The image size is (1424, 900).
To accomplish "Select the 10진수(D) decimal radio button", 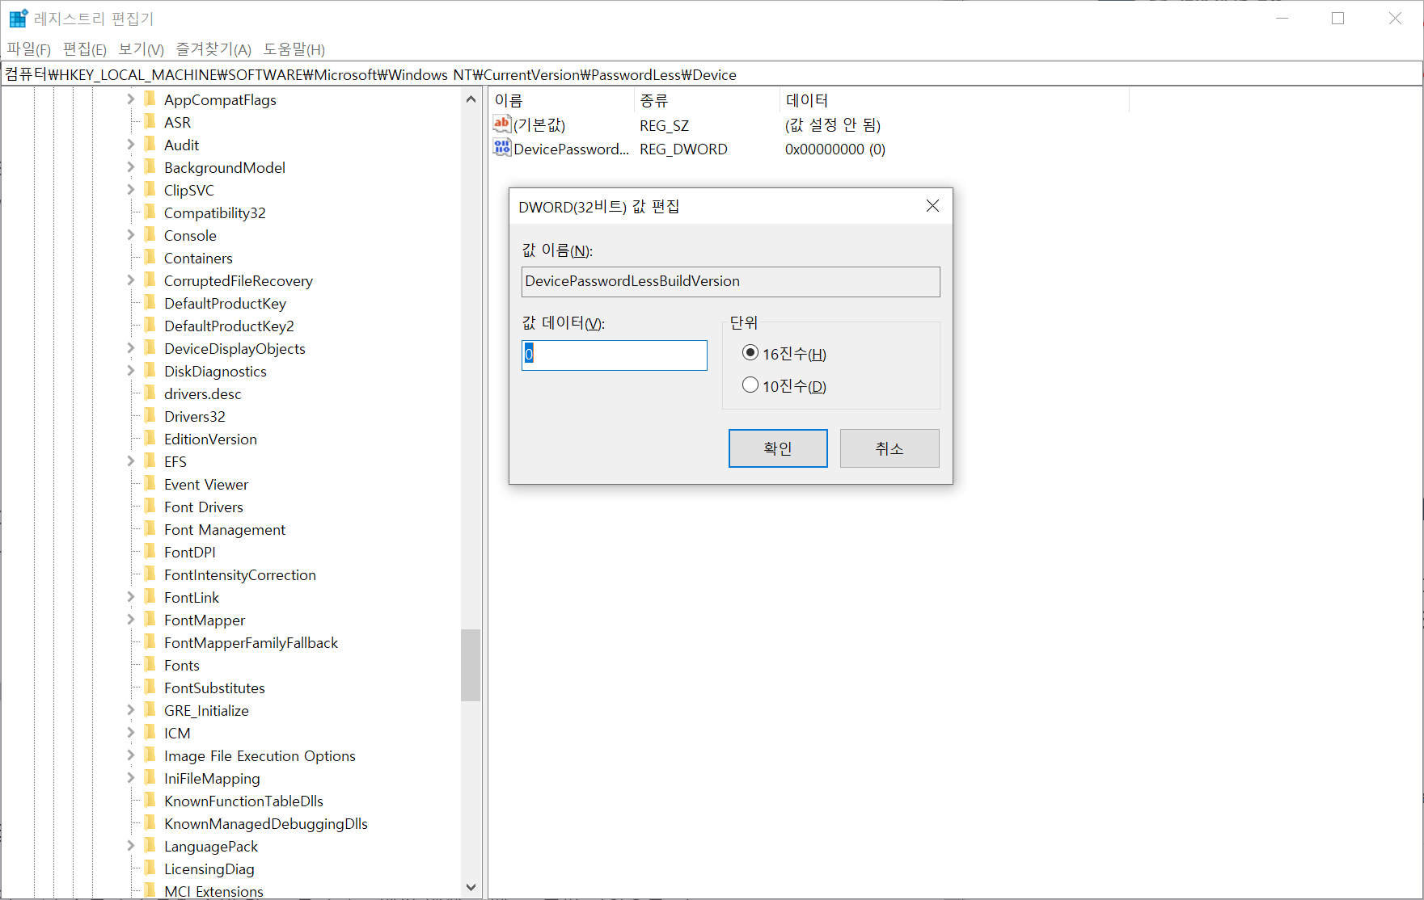I will coord(750,385).
